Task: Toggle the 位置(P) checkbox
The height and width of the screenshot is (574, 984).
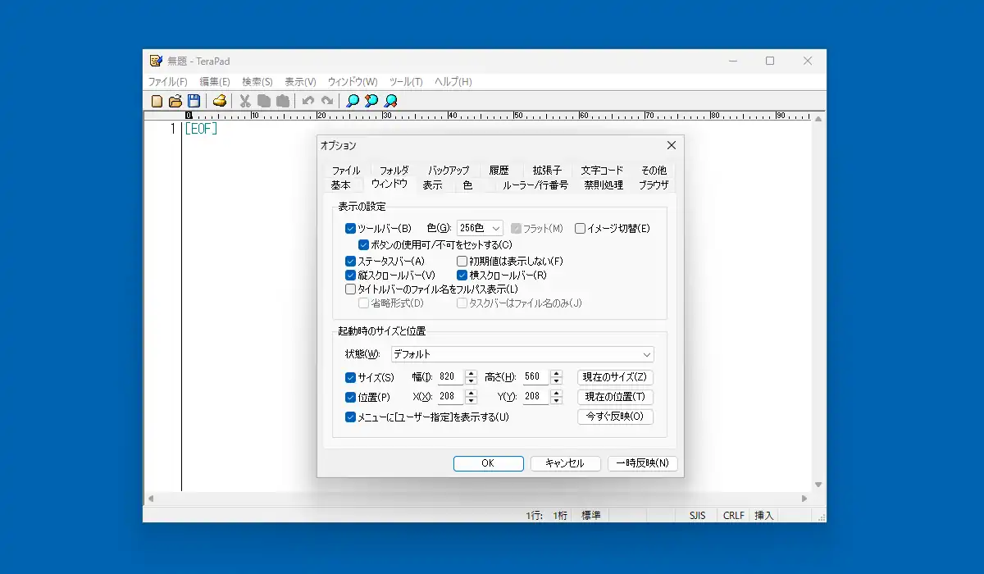Action: (351, 398)
